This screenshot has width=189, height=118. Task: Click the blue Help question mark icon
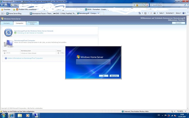pos(183,13)
